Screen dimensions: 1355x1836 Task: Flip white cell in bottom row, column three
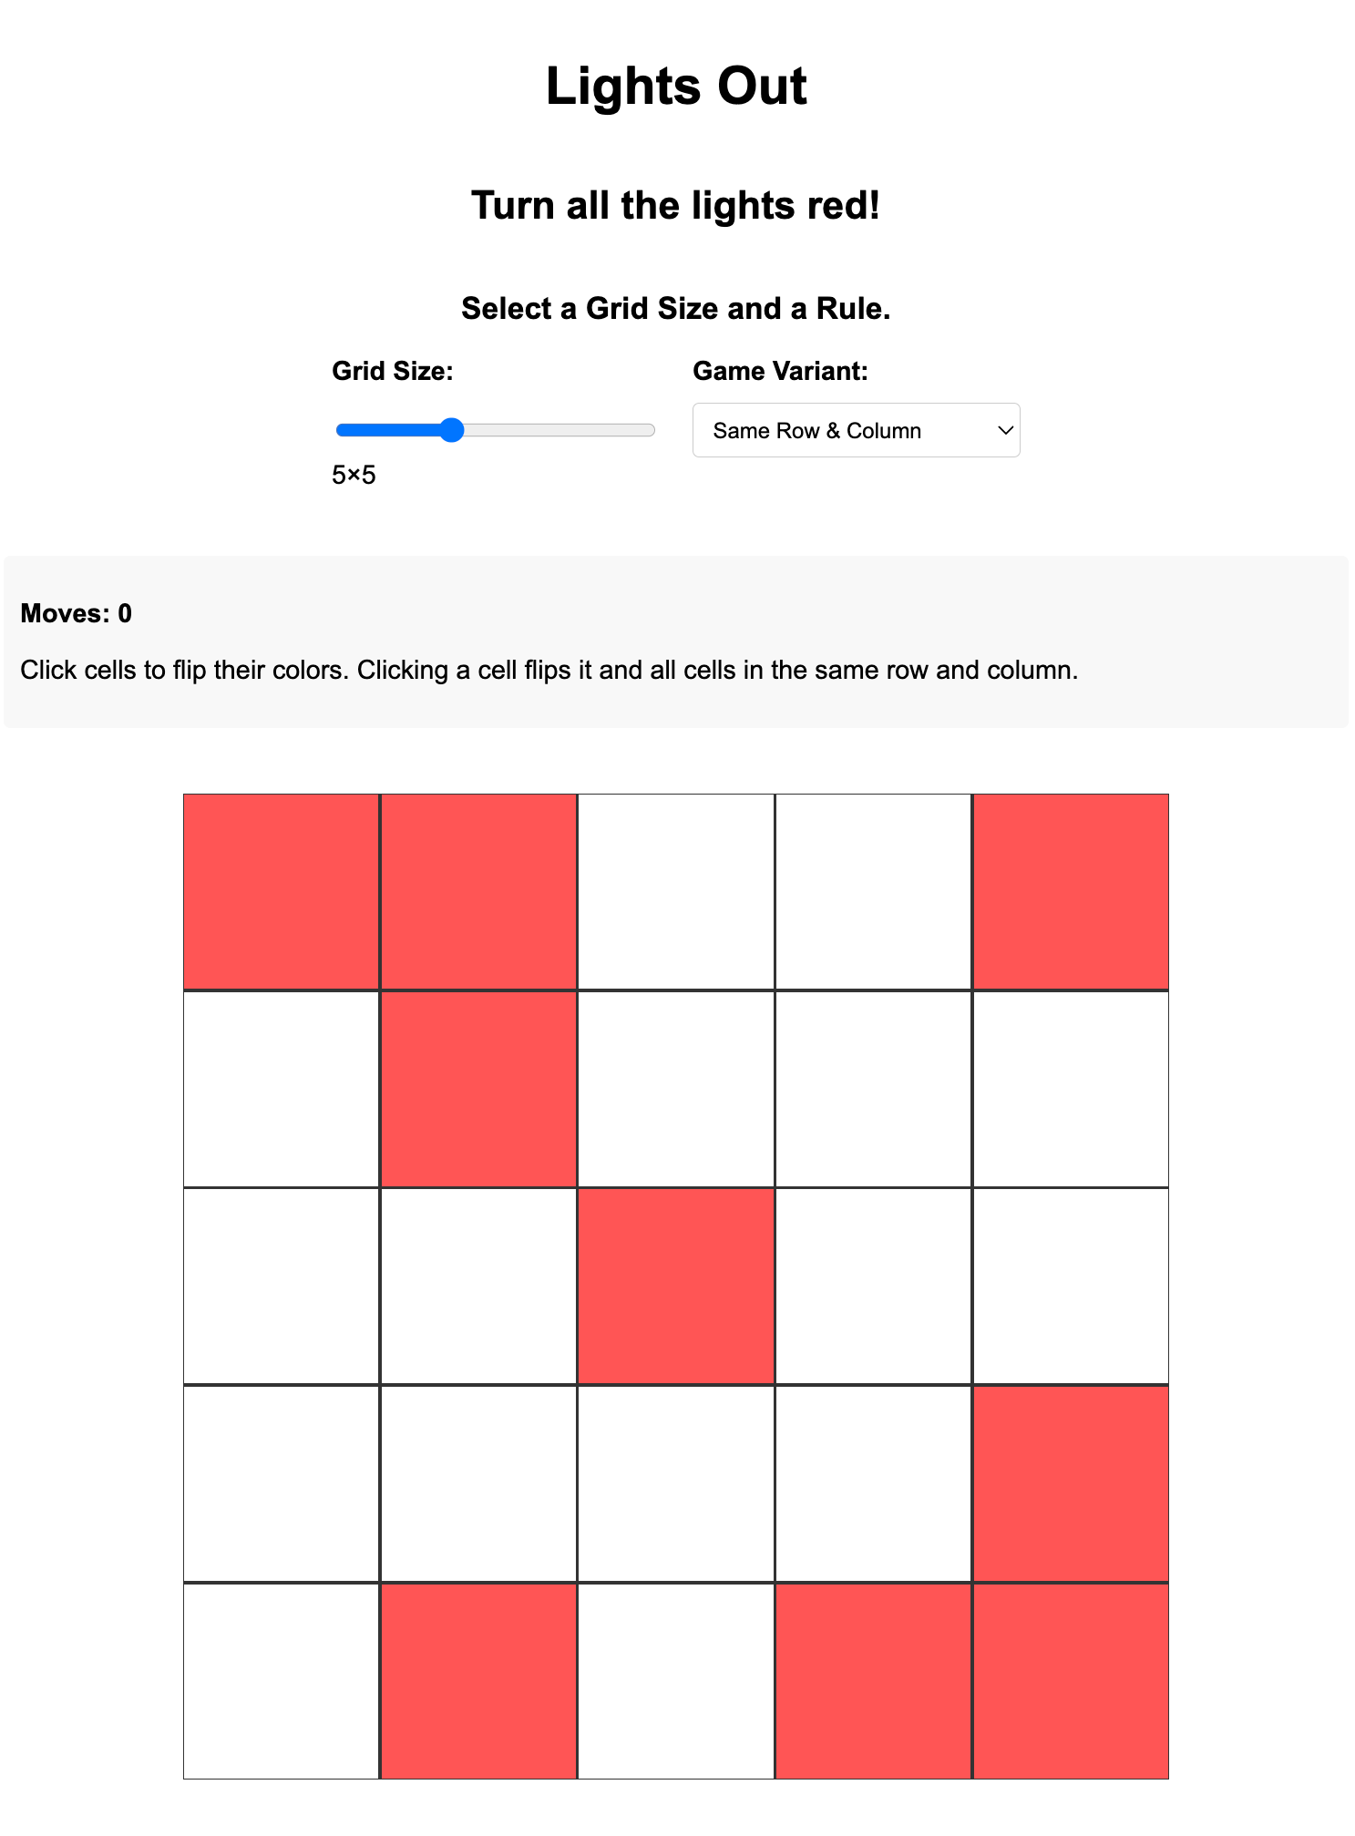[x=676, y=1681]
